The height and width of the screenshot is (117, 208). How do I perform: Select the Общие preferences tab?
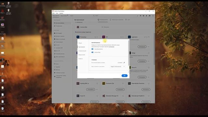point(80,43)
